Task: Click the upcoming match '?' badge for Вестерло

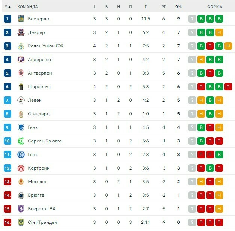Action: tap(192, 19)
